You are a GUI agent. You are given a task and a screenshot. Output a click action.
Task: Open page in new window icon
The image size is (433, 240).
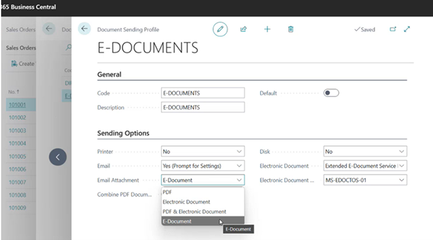(392, 29)
